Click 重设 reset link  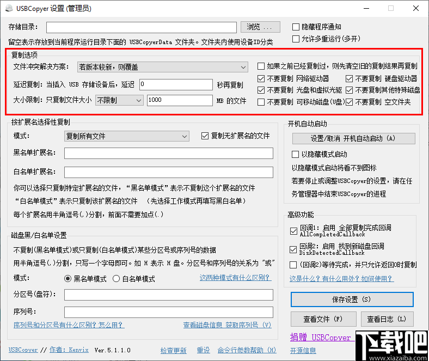click(x=203, y=350)
